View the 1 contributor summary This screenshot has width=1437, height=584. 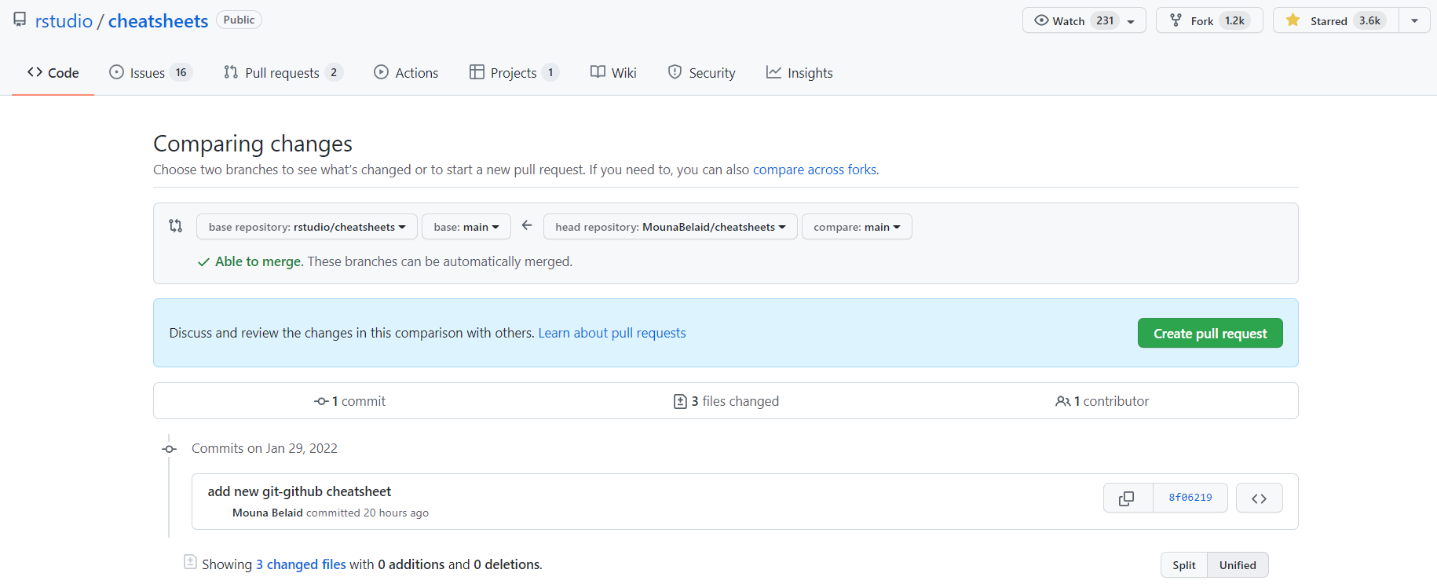[x=1102, y=401]
